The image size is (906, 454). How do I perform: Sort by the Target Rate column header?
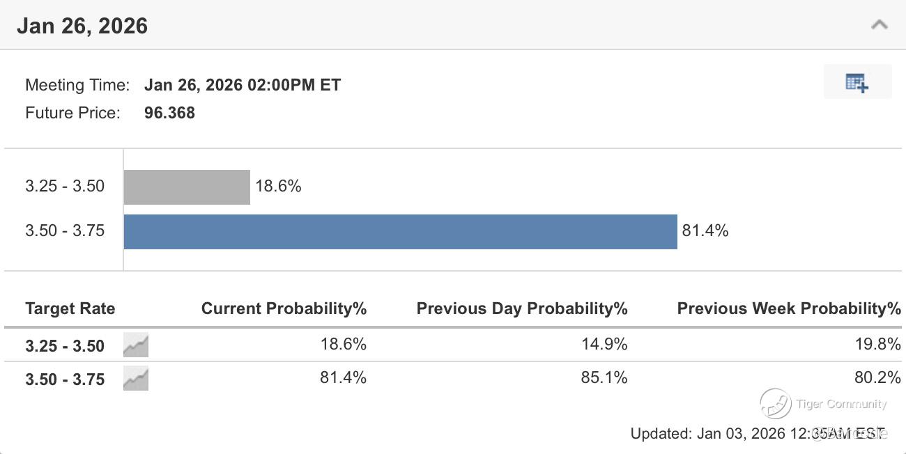coord(70,308)
